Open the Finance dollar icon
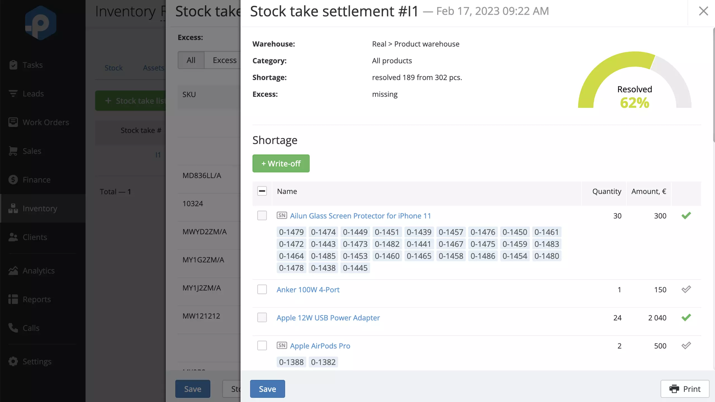715x402 pixels. pos(13,180)
